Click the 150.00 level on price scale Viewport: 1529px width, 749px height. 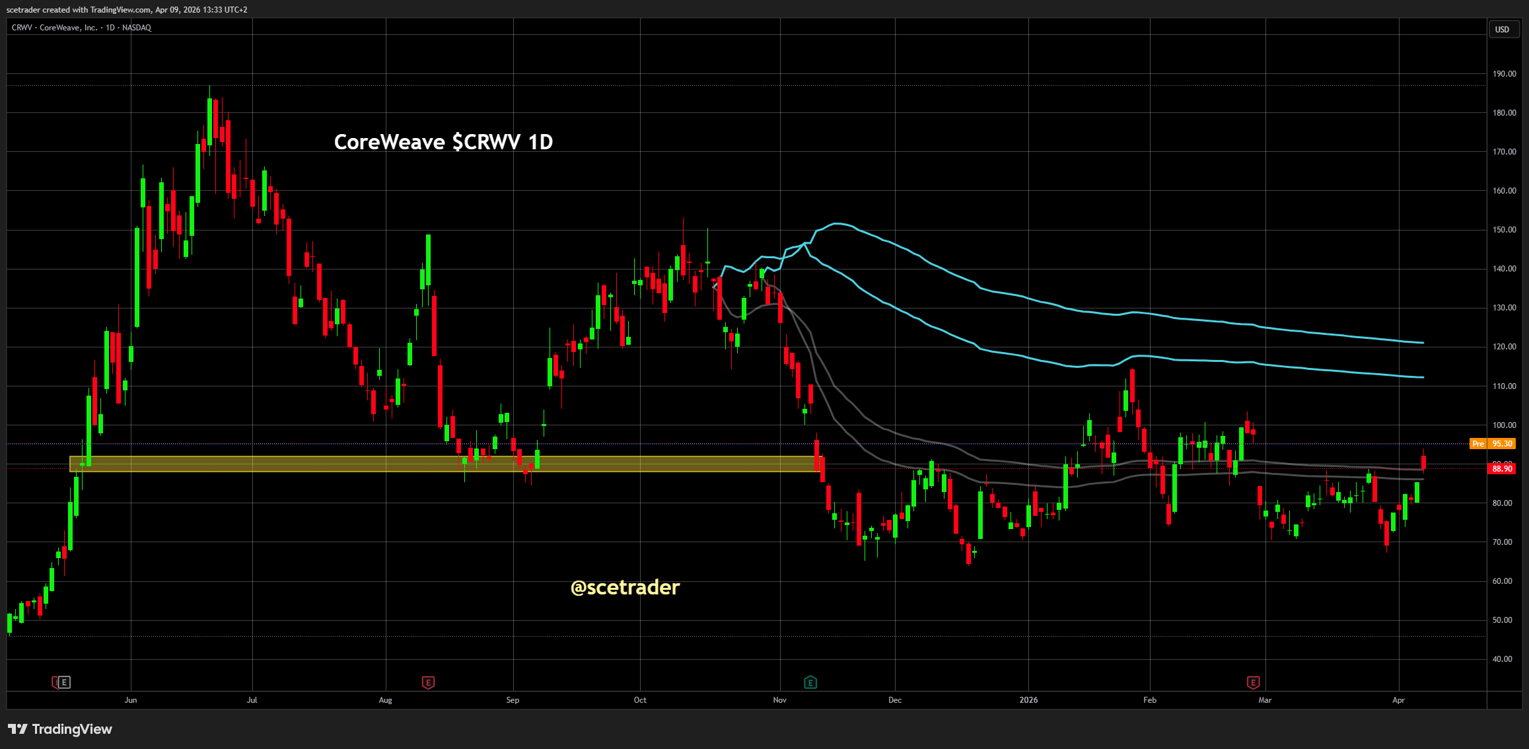pyautogui.click(x=1504, y=230)
